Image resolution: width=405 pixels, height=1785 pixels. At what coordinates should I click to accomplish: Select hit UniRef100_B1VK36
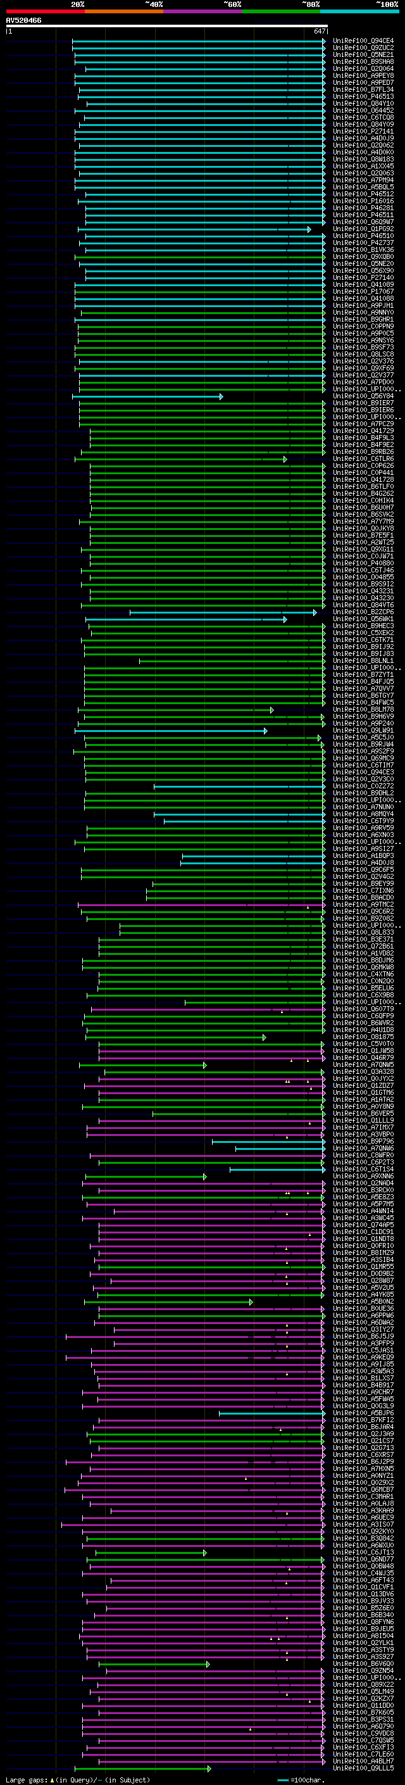click(x=363, y=249)
